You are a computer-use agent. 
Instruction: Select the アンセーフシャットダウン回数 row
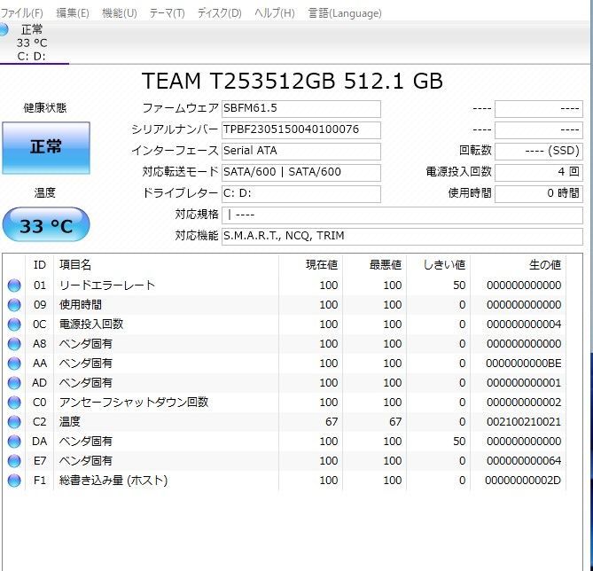pos(284,403)
